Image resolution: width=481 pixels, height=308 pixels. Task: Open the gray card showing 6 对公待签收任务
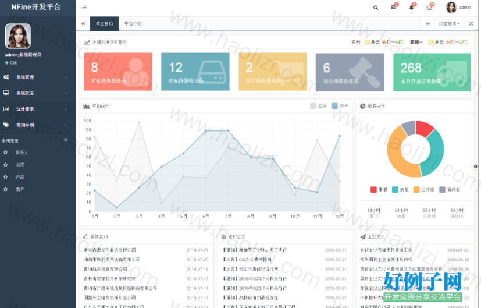coord(350,72)
